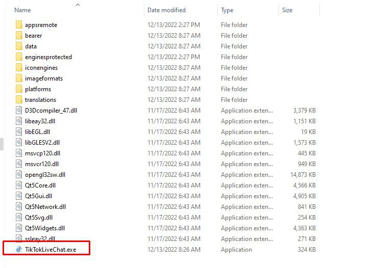Select the Qt5Network.dll file name
Screen dimensions: 377x268
(x=45, y=207)
